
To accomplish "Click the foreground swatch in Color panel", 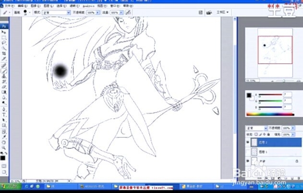I will (249, 95).
